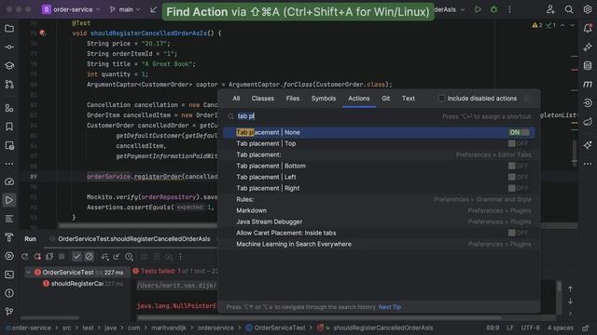
Task: Open the Problems tool window icon
Action: tap(9, 293)
